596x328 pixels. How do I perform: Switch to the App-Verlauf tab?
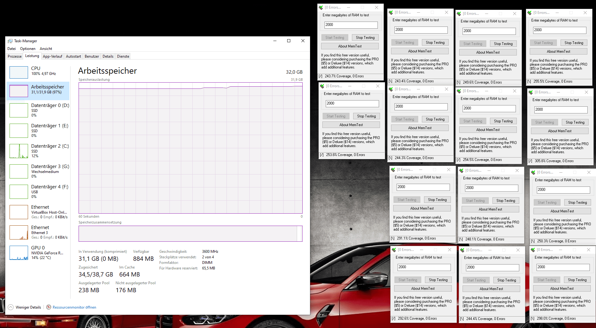coord(52,56)
